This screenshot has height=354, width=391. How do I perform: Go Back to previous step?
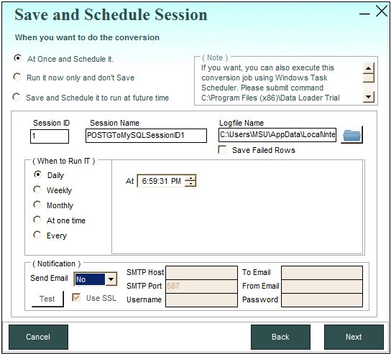tap(280, 337)
